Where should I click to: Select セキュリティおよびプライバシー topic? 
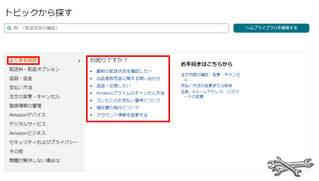point(44,142)
